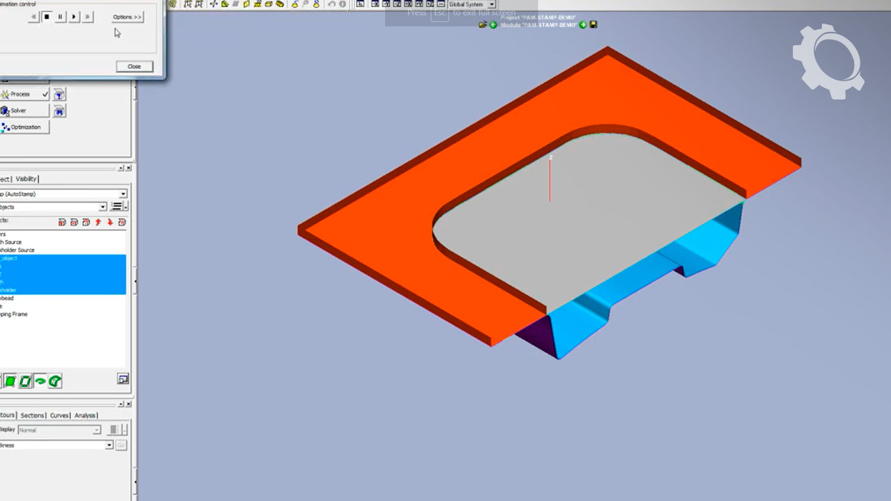Expand the Objects filter dropdown
Image resolution: width=891 pixels, height=501 pixels.
103,207
